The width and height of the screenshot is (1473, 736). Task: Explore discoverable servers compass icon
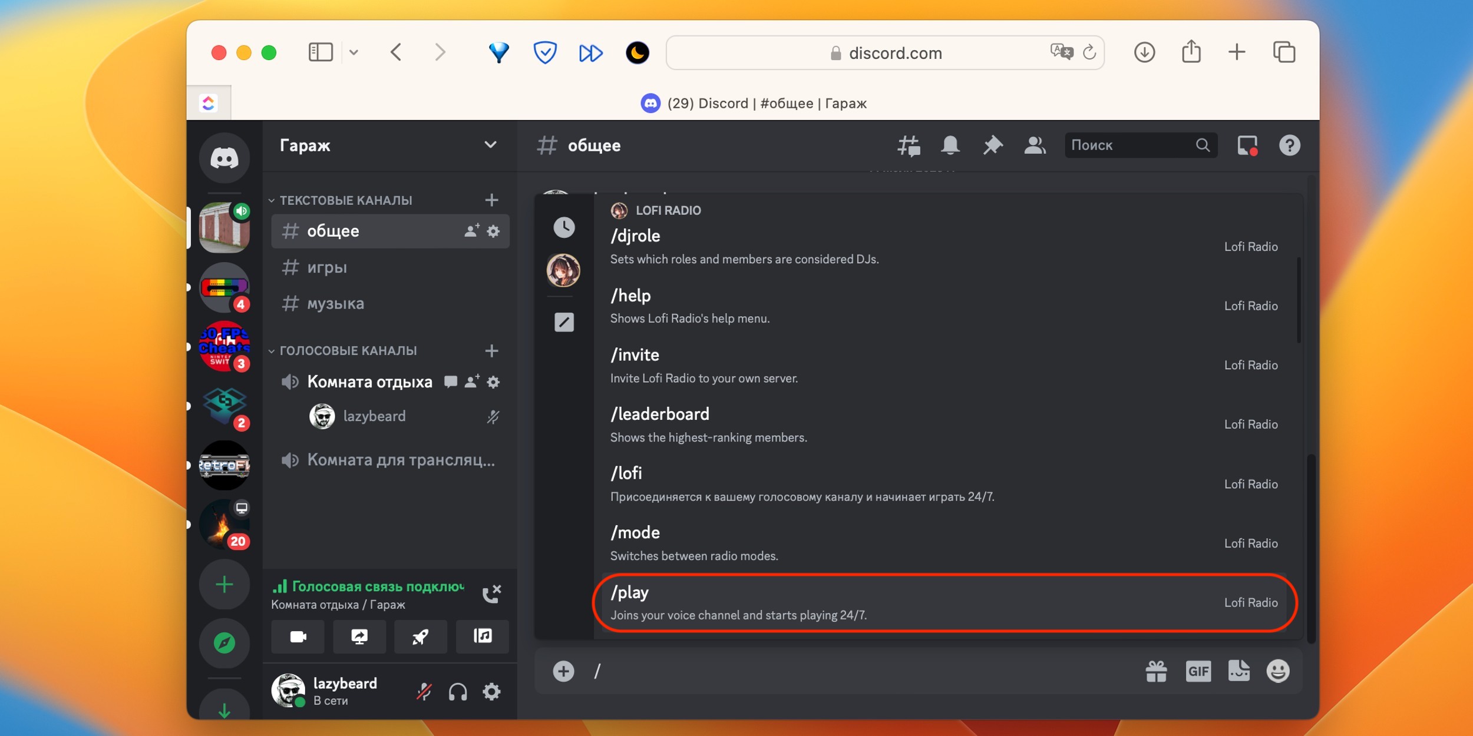[x=224, y=643]
